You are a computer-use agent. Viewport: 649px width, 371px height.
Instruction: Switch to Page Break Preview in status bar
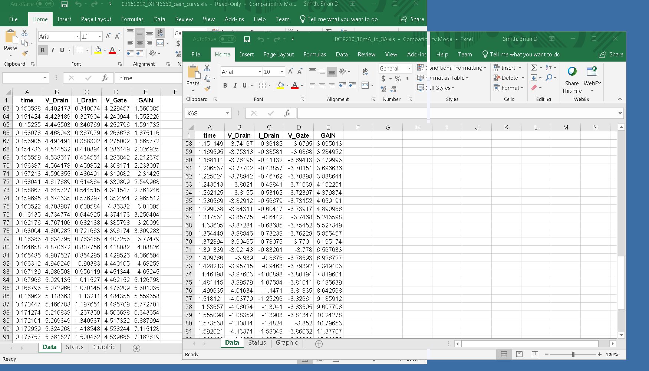pyautogui.click(x=535, y=354)
